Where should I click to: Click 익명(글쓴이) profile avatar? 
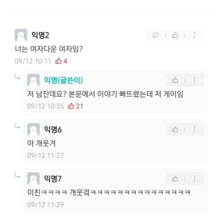coord(34,80)
